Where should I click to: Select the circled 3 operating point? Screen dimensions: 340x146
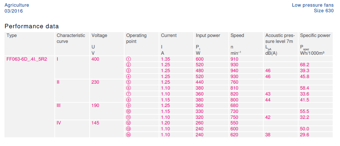pos(128,71)
